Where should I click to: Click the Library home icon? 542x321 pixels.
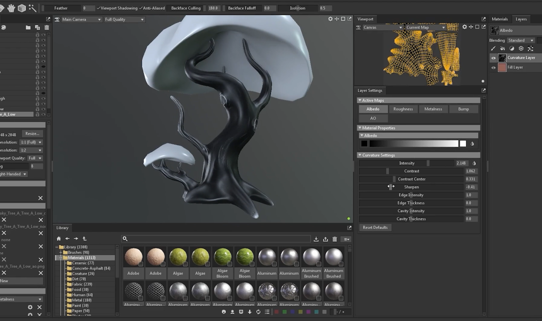point(59,239)
